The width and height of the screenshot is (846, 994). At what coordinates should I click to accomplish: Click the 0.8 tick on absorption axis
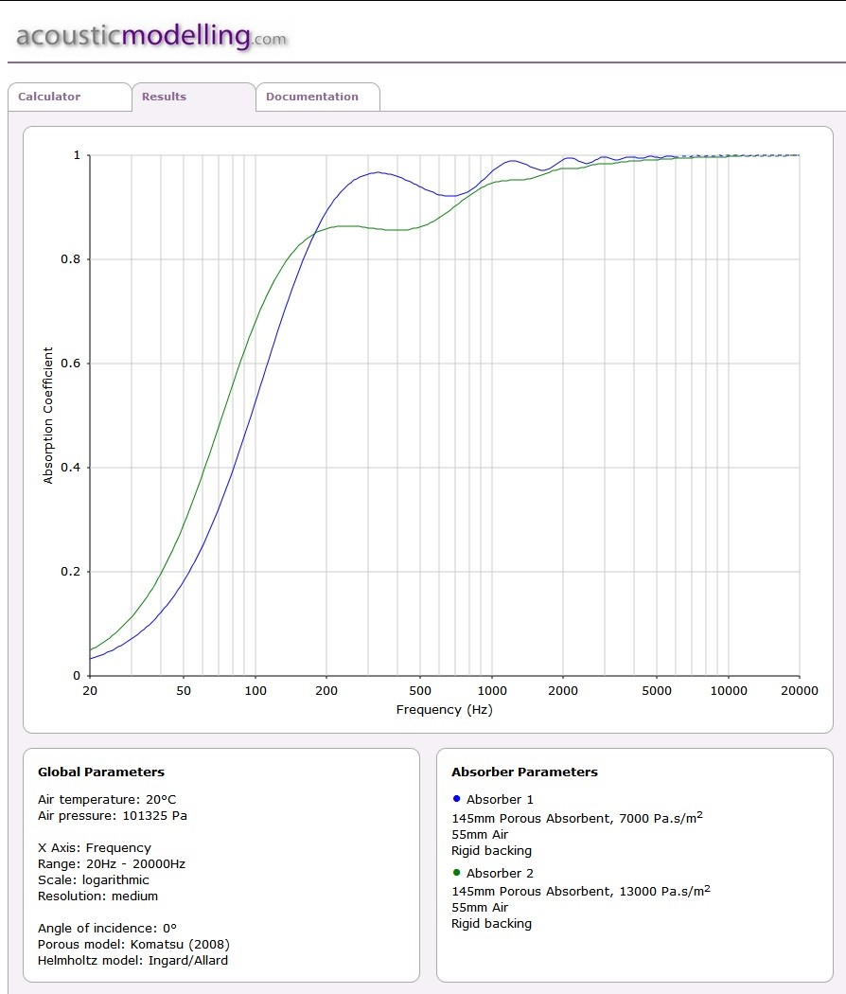tap(70, 258)
